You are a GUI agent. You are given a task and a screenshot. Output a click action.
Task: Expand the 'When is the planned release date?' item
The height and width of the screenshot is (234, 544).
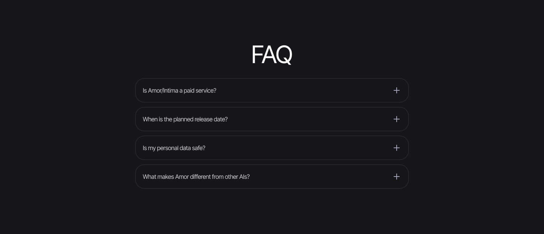(272, 119)
